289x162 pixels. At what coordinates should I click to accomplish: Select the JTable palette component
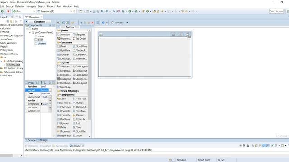click(x=62, y=127)
